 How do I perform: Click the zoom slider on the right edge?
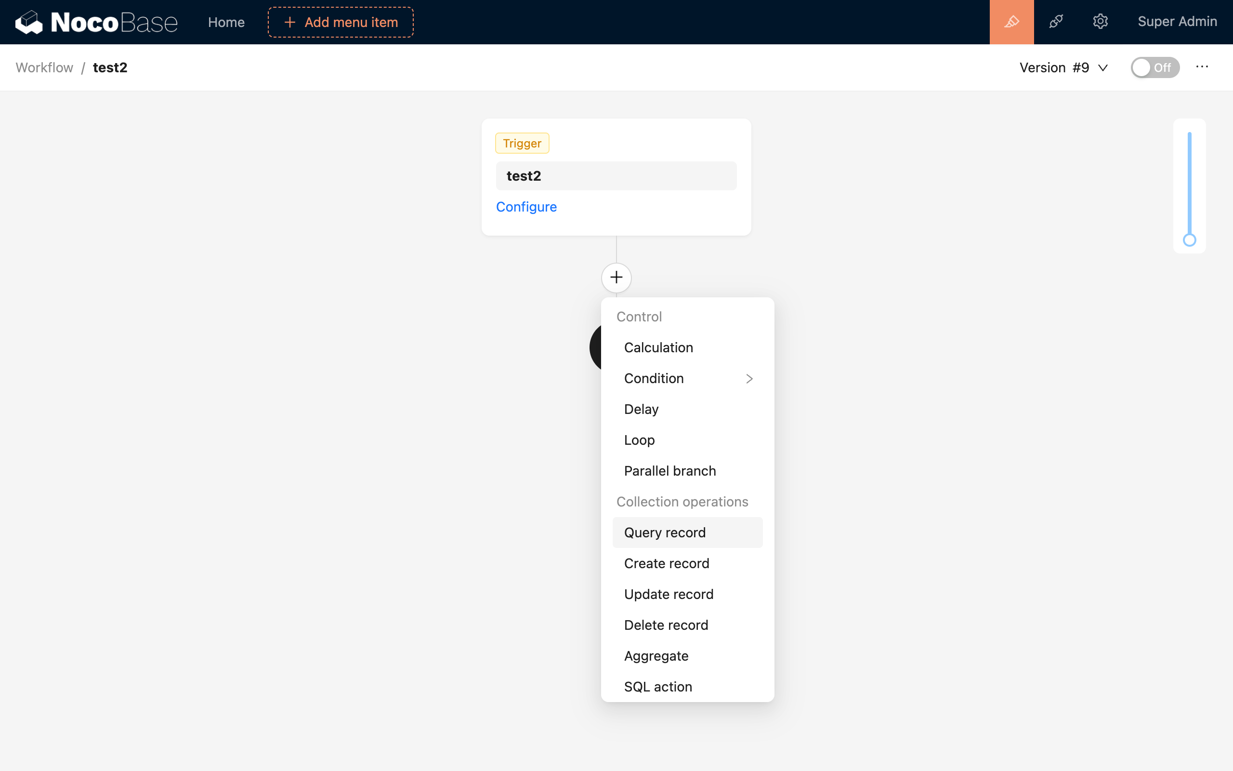[1190, 239]
